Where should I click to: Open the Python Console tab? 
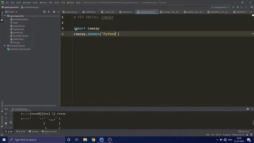[49, 131]
